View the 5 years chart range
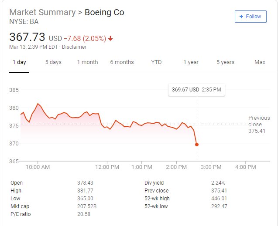 pyautogui.click(x=225, y=62)
